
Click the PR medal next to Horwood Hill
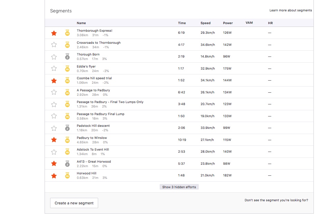click(x=67, y=175)
